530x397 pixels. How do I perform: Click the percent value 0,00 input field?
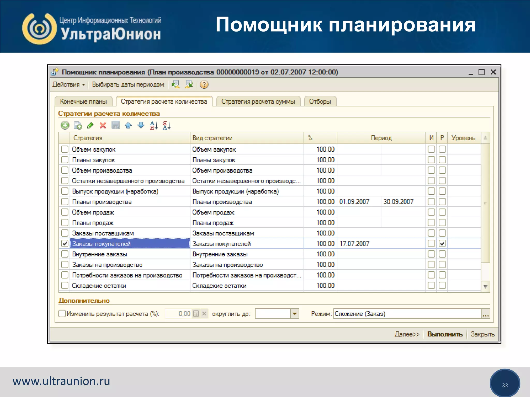[x=178, y=314]
